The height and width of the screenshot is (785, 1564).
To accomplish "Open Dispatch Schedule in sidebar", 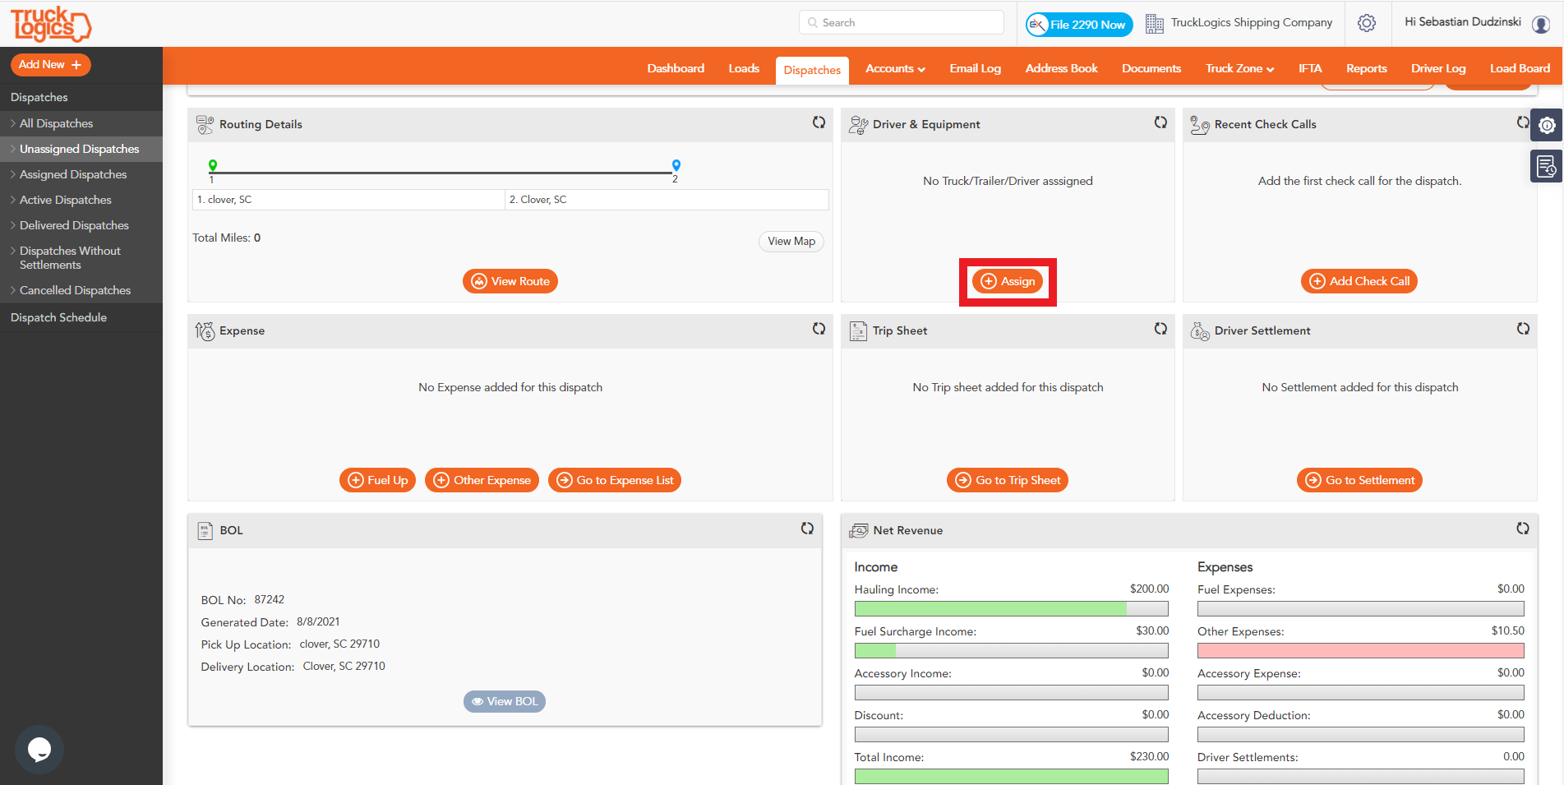I will click(81, 317).
